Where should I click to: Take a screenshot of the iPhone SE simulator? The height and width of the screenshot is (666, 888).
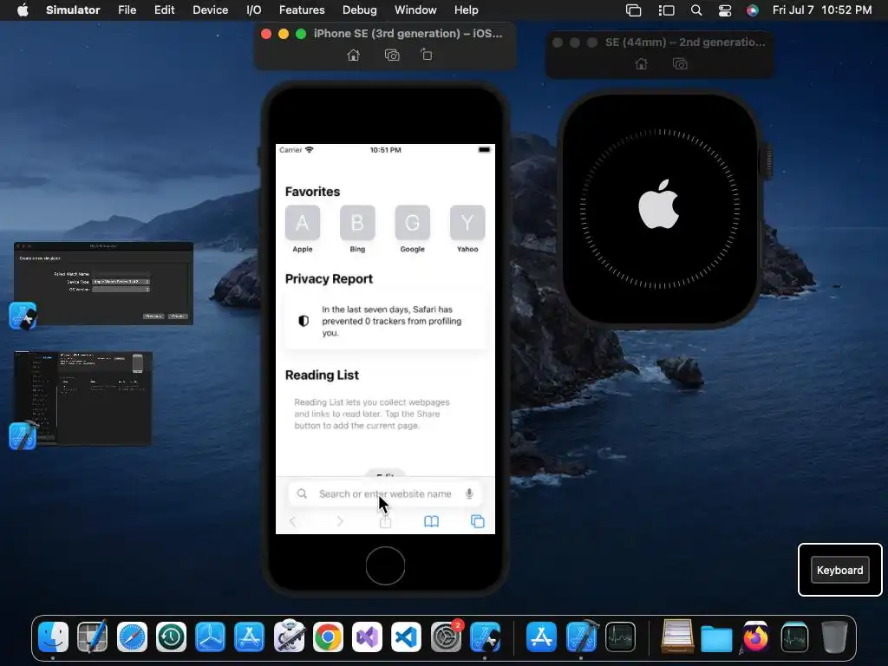(392, 55)
